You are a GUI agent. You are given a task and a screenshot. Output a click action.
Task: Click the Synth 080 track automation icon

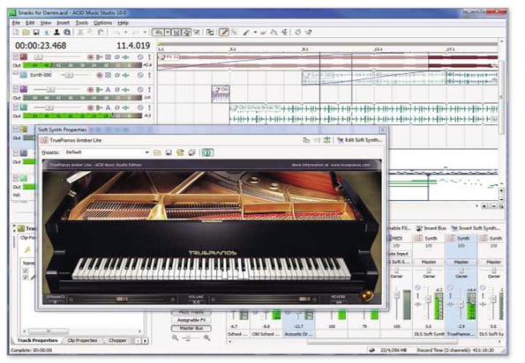tap(117, 75)
